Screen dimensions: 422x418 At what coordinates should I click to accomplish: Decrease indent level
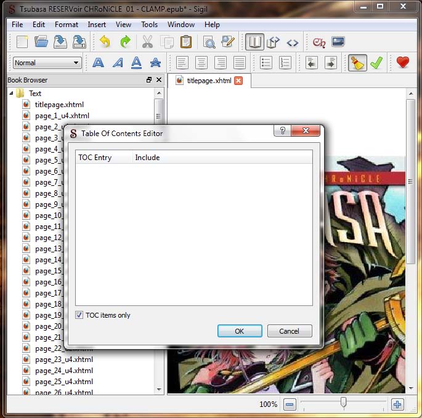pyautogui.click(x=311, y=63)
